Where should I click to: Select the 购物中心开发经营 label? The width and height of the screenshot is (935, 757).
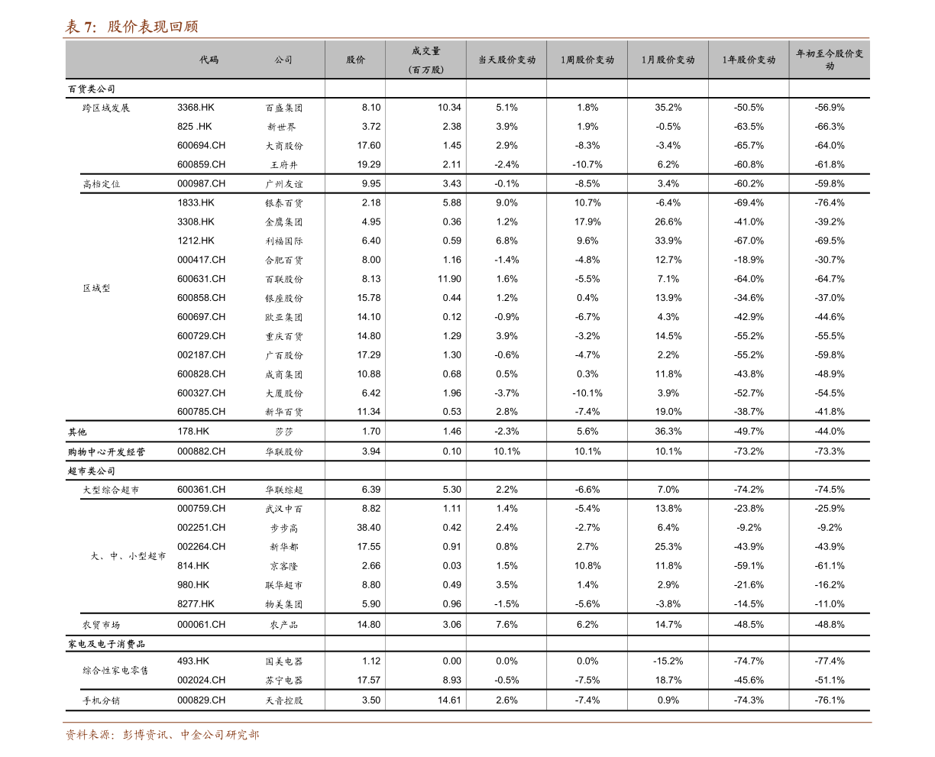pyautogui.click(x=106, y=452)
